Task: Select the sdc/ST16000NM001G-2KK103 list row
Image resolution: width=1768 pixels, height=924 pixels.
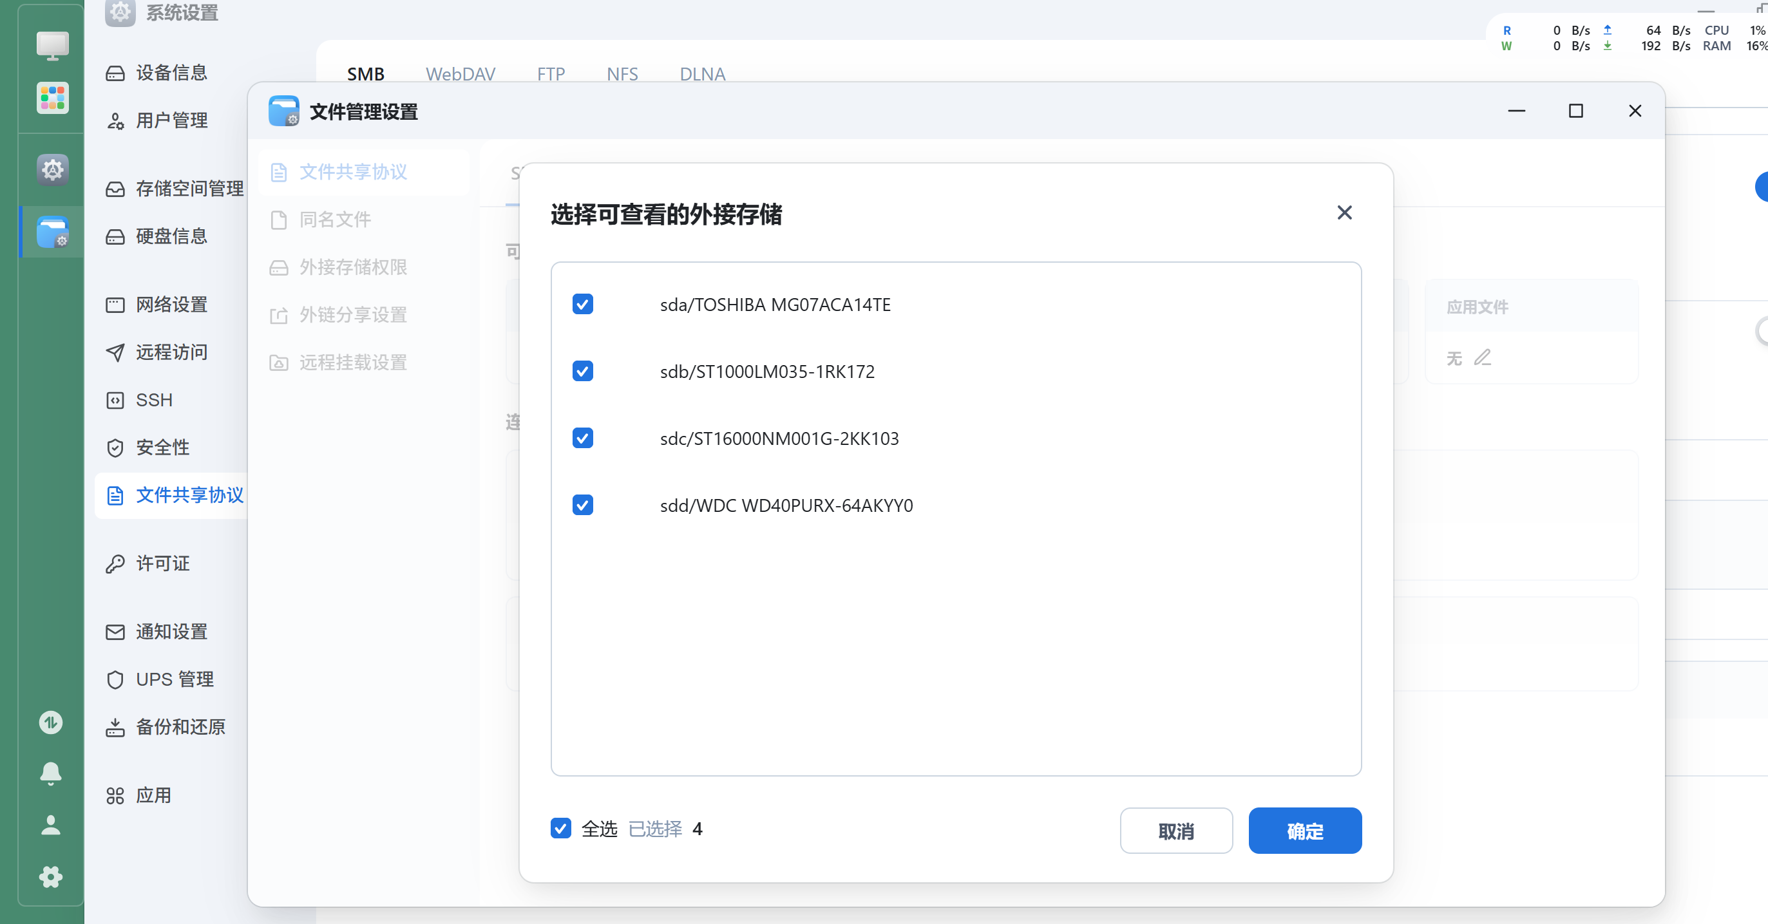Action: pyautogui.click(x=779, y=438)
